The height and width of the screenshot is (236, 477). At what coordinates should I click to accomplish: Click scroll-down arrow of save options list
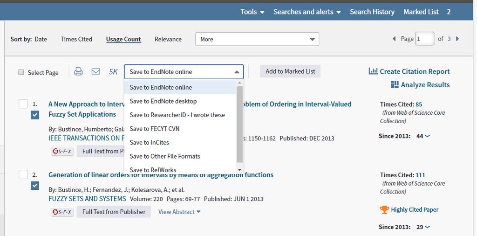coord(239,170)
